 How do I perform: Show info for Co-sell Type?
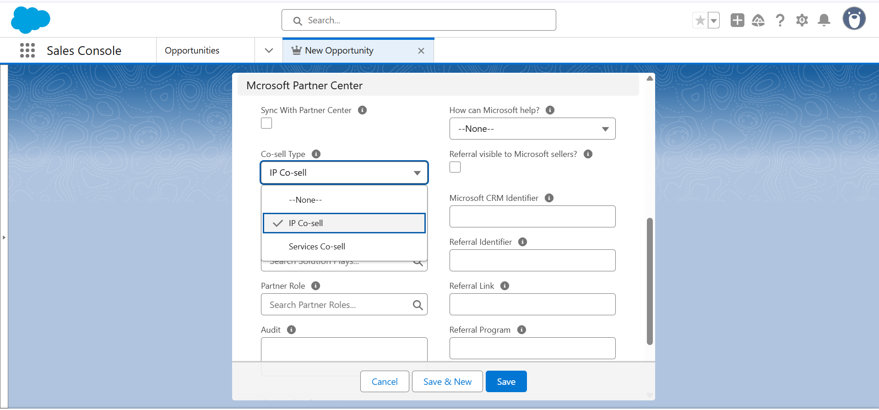point(316,154)
